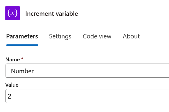Click the word Code in the tabs
Image resolution: width=169 pixels, height=112 pixels.
(90, 36)
